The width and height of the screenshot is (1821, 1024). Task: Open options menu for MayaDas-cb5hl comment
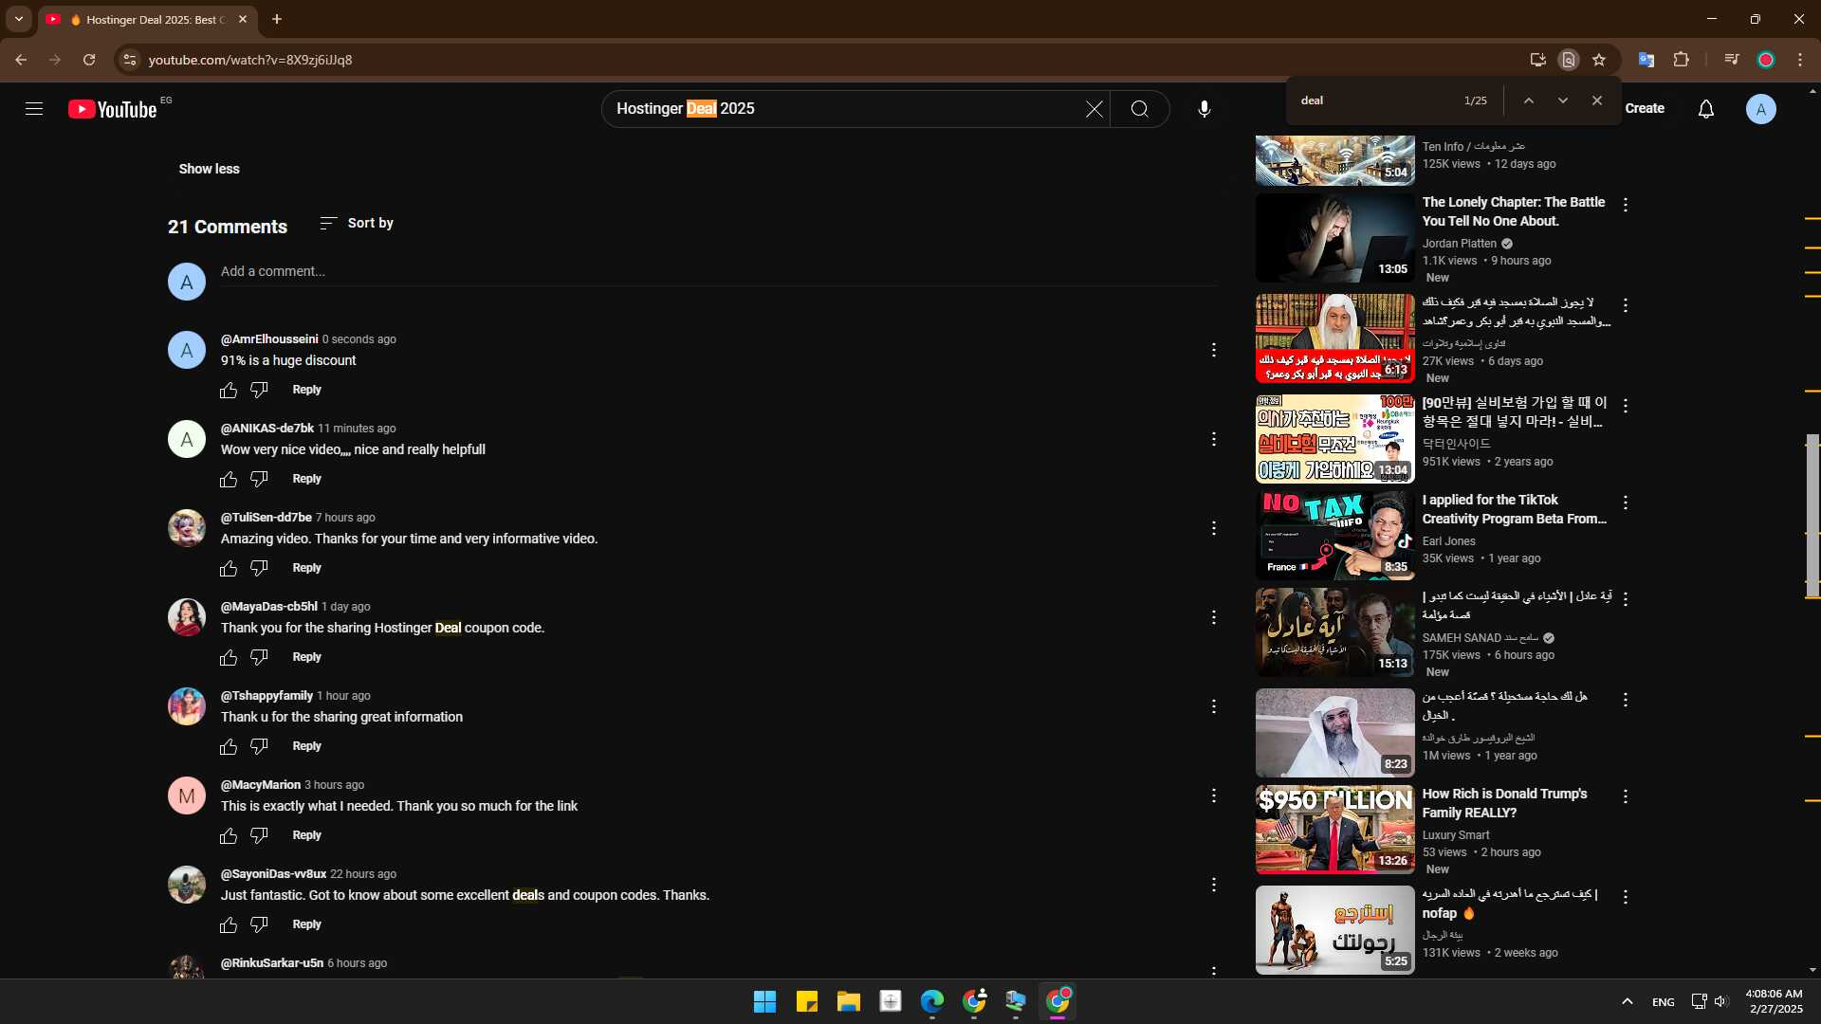pyautogui.click(x=1213, y=617)
